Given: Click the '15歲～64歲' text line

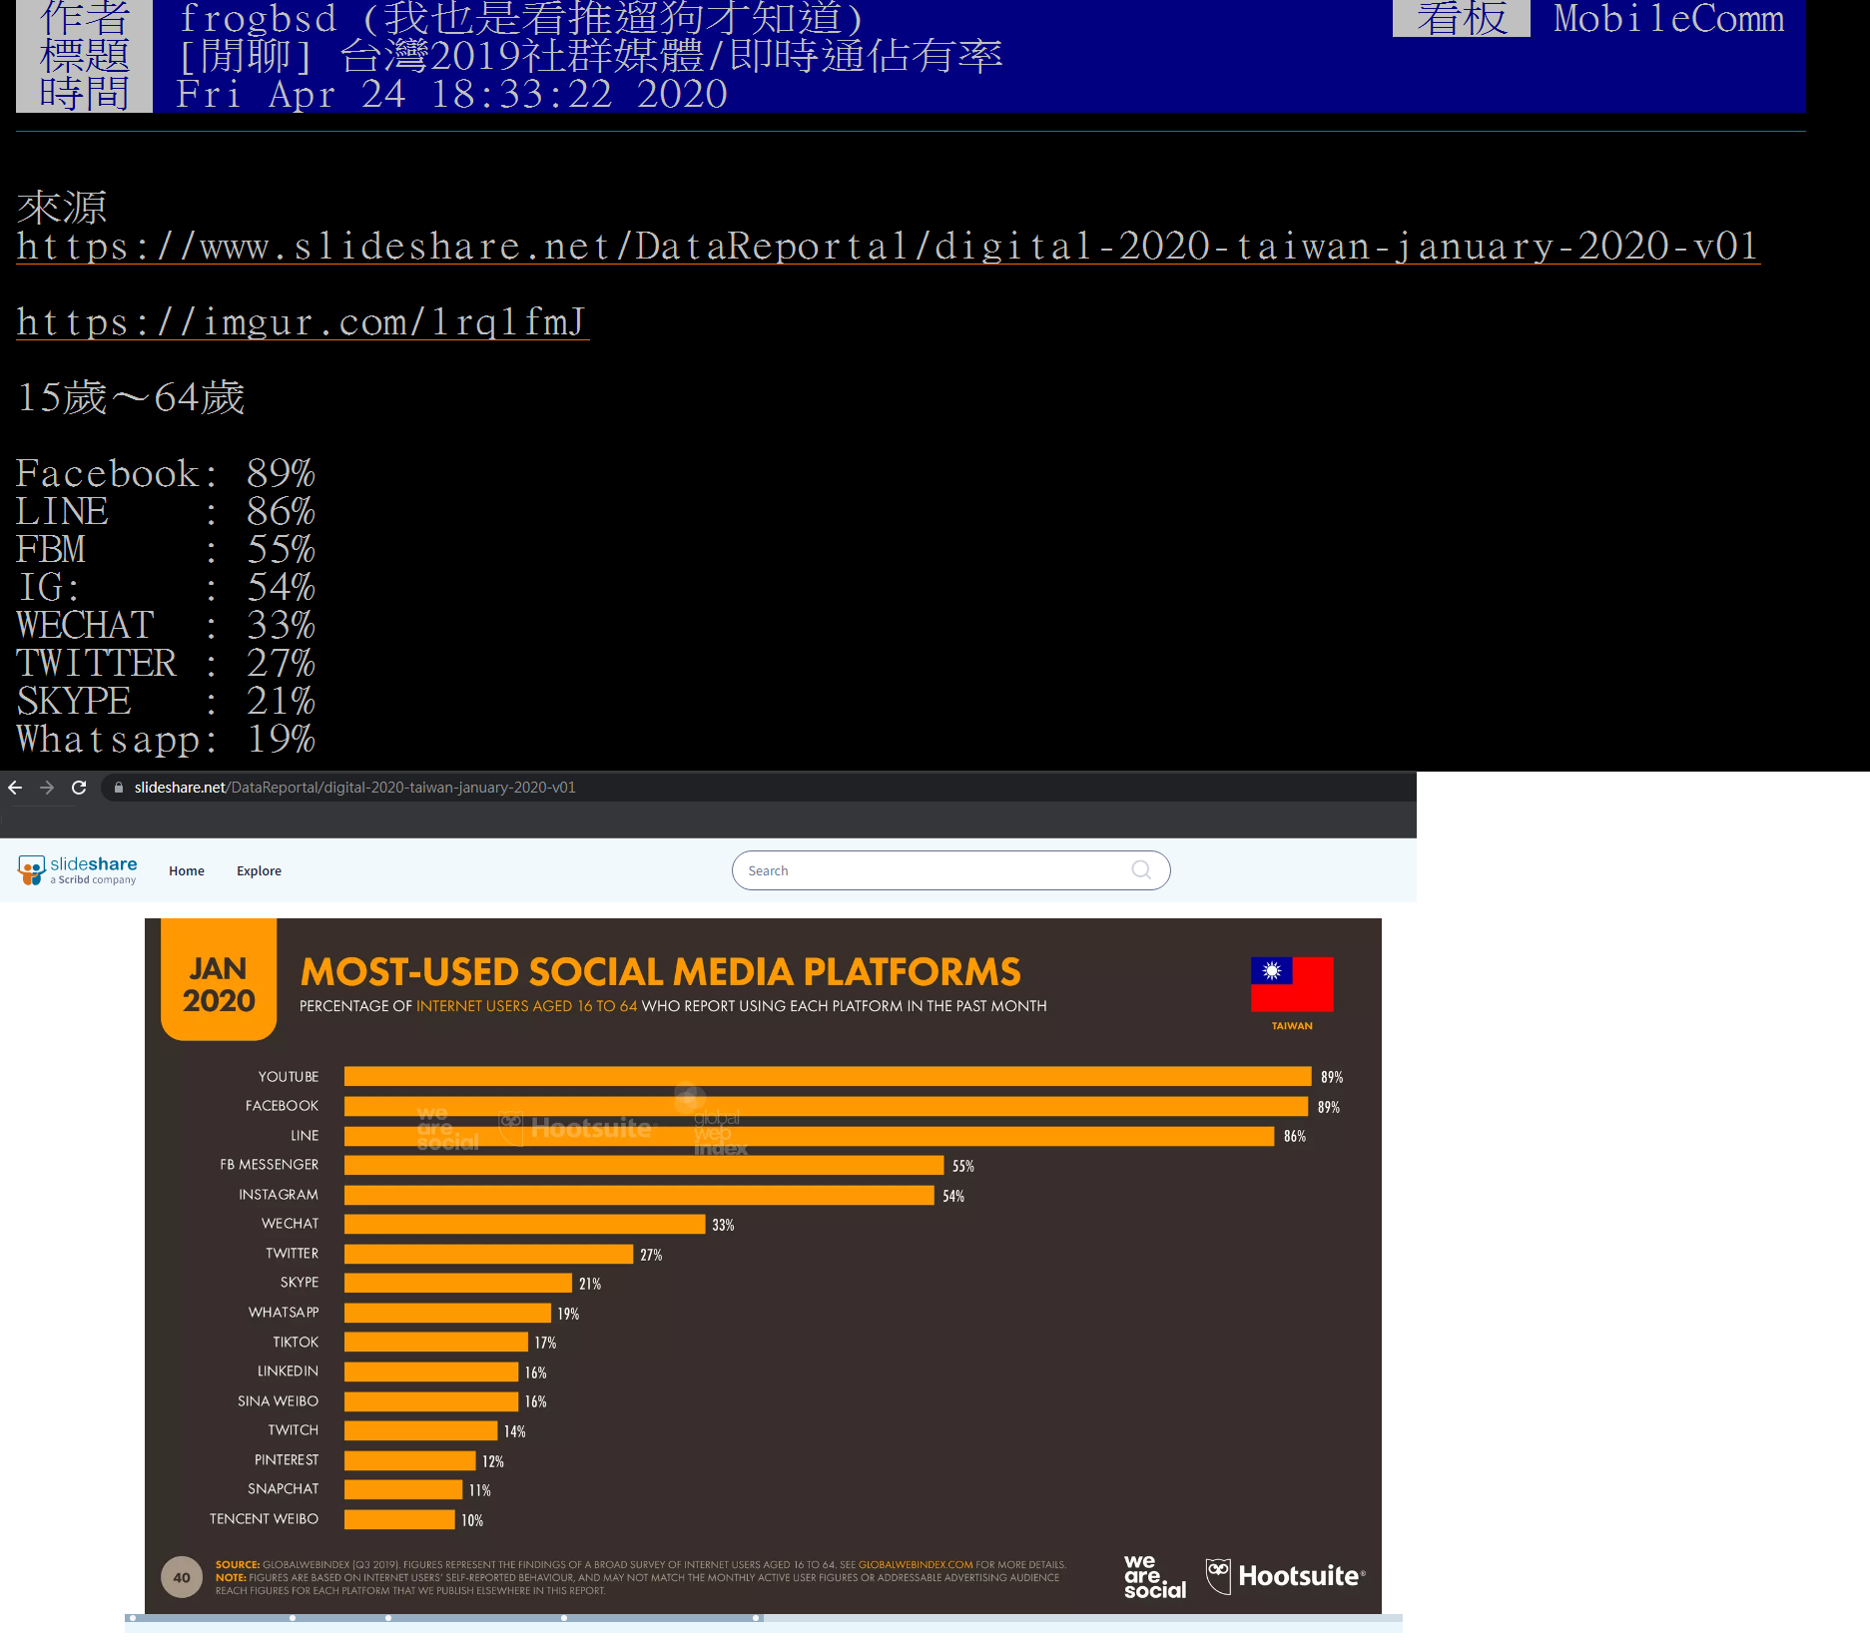Looking at the screenshot, I should tap(131, 398).
